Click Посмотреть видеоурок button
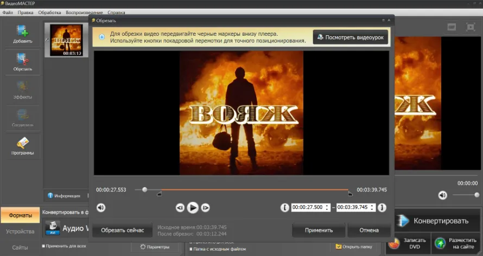The image size is (483, 256). (351, 37)
